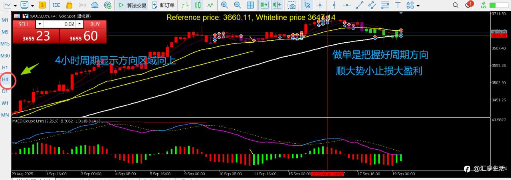Tile chart windows with grid icon
511x180 pixels.
point(250,5)
